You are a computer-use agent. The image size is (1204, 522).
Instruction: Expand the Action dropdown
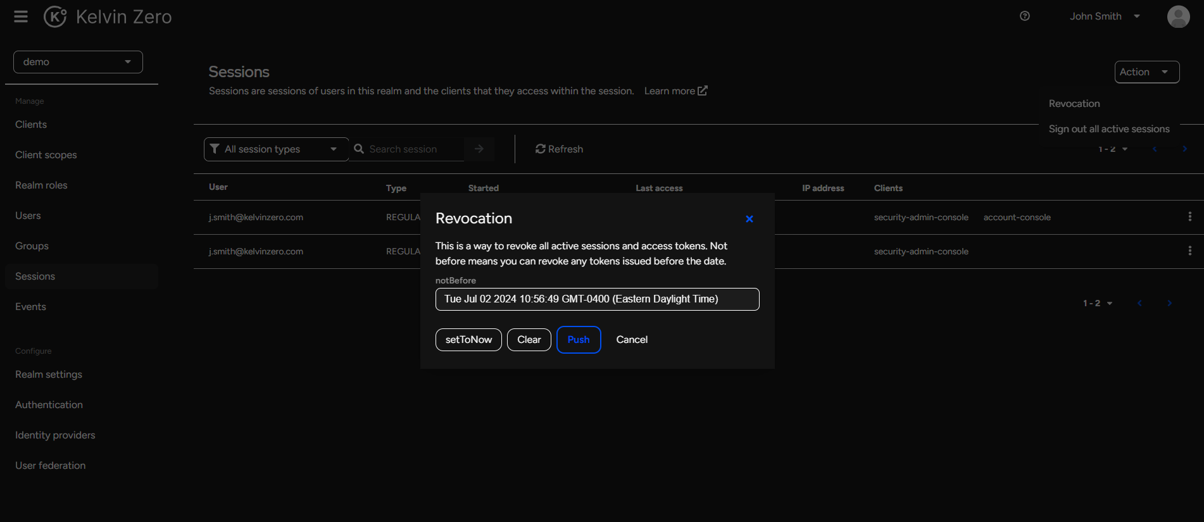pos(1146,72)
